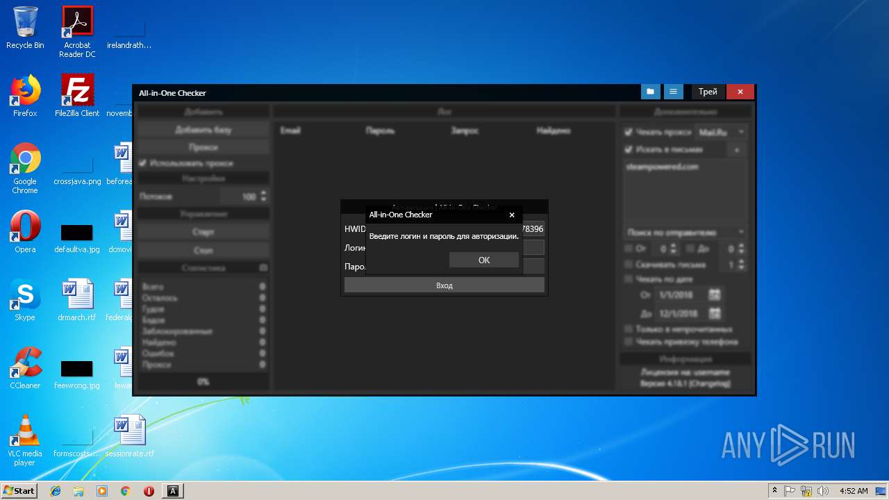
Task: Click the Прокси button in the main window
Action: 203,147
